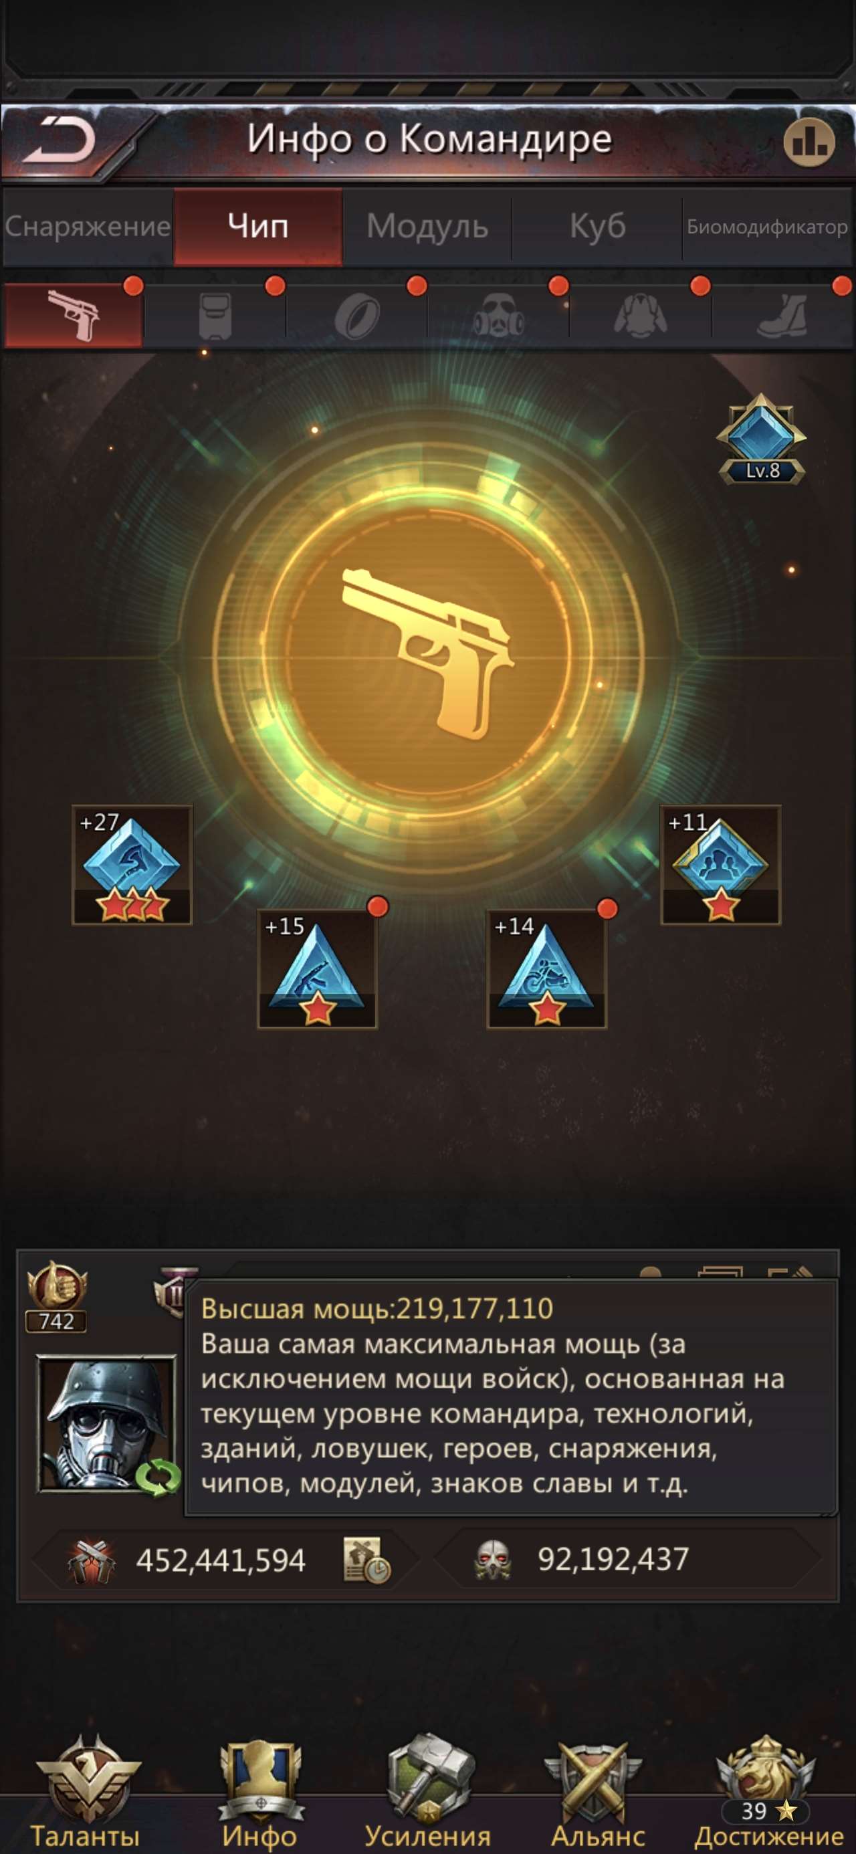The image size is (856, 1854).
Task: Select the ring equipment slot
Action: point(356,315)
